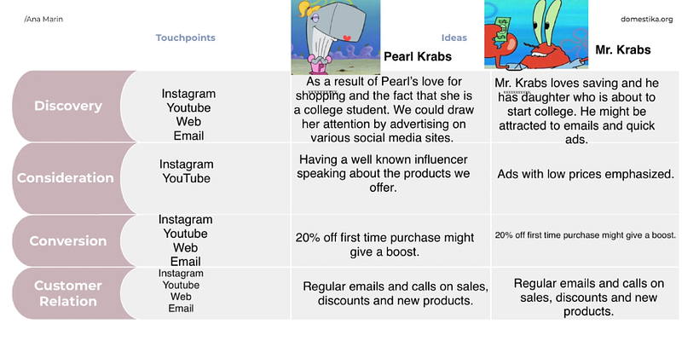
Task: Select Discovery touchpoints list text
Action: click(x=188, y=114)
